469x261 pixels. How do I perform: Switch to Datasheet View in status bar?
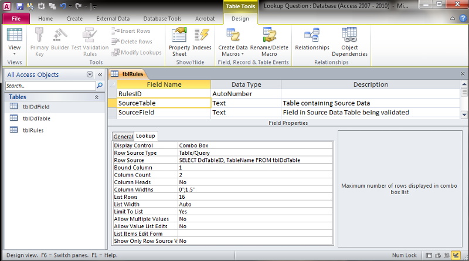point(429,255)
